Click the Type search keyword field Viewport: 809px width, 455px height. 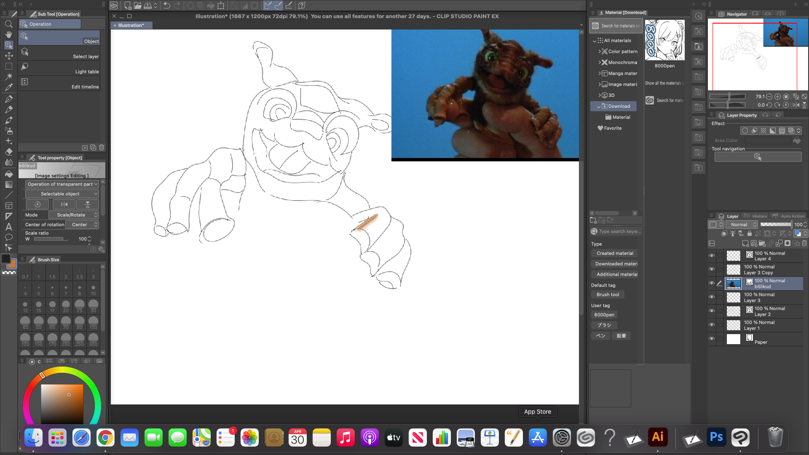pos(616,231)
